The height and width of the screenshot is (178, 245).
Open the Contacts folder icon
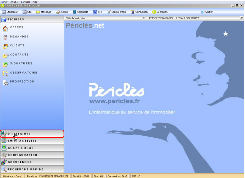(x=5, y=55)
